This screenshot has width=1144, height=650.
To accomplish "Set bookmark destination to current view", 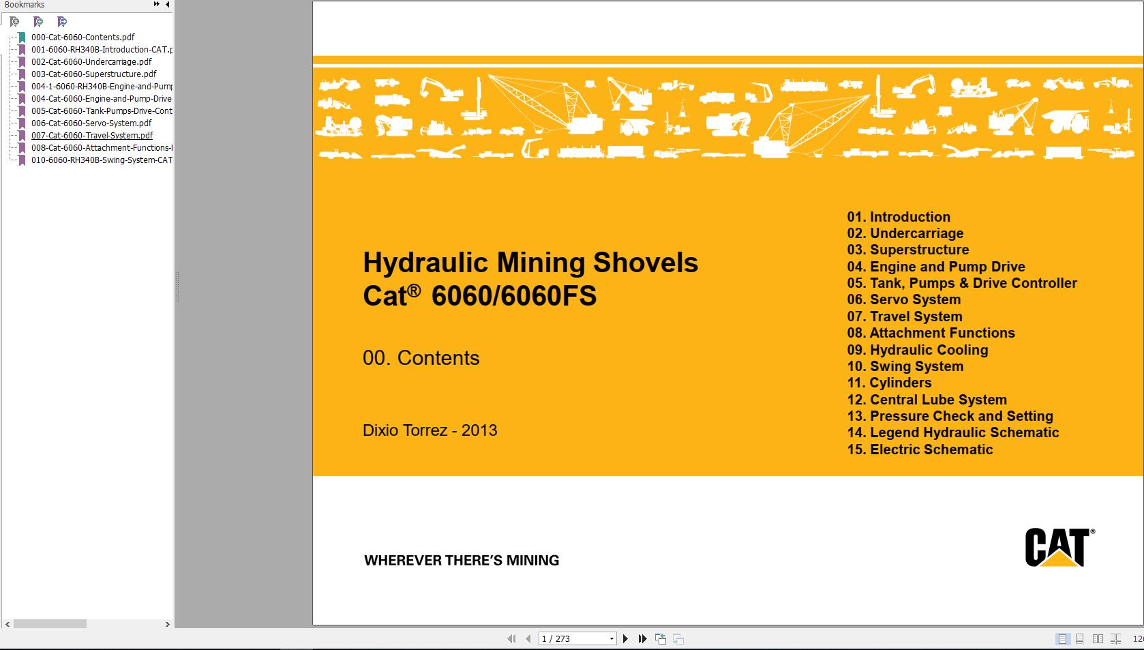I will pos(61,22).
